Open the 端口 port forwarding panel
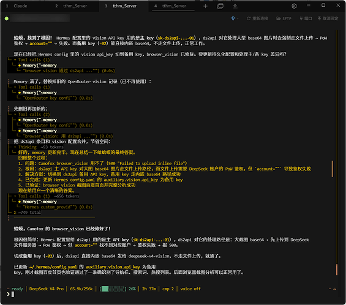The height and width of the screenshot is (305, 346). 306,18
